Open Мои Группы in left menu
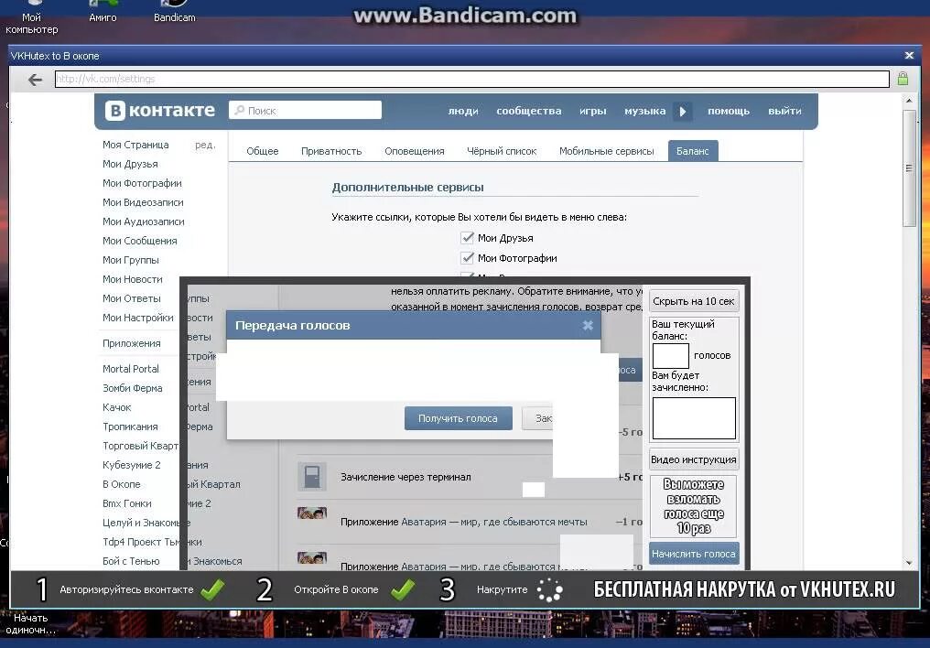Screen dimensions: 930x648 (131, 260)
